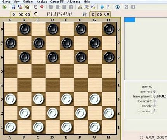Open the blue info circle icon
This screenshot has width=167, height=140.
click(x=117, y=7)
